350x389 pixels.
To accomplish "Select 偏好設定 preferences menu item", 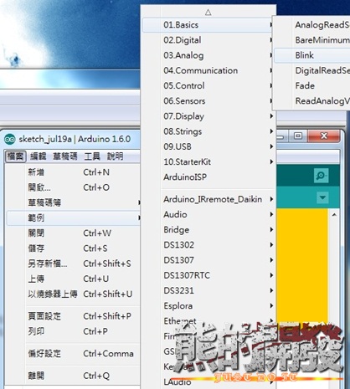I will click(x=73, y=354).
